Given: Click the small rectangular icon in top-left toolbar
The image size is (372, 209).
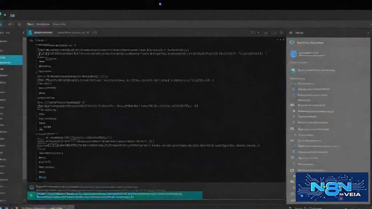Looking at the screenshot, I should (12, 15).
